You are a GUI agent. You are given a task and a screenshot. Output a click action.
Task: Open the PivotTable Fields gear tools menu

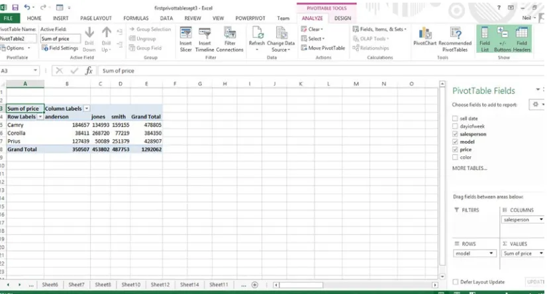pos(536,104)
